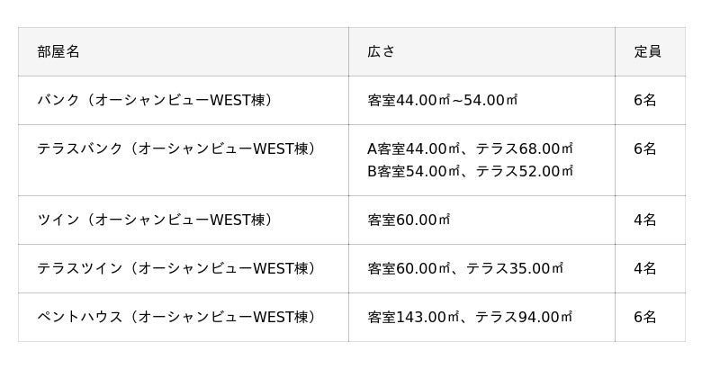Click the 4名 capacity in the テラスツイン row

(x=645, y=269)
